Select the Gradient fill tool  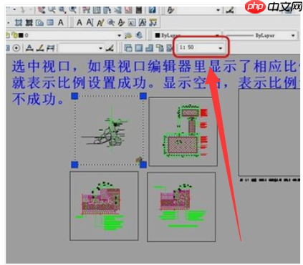pyautogui.click(x=29, y=23)
